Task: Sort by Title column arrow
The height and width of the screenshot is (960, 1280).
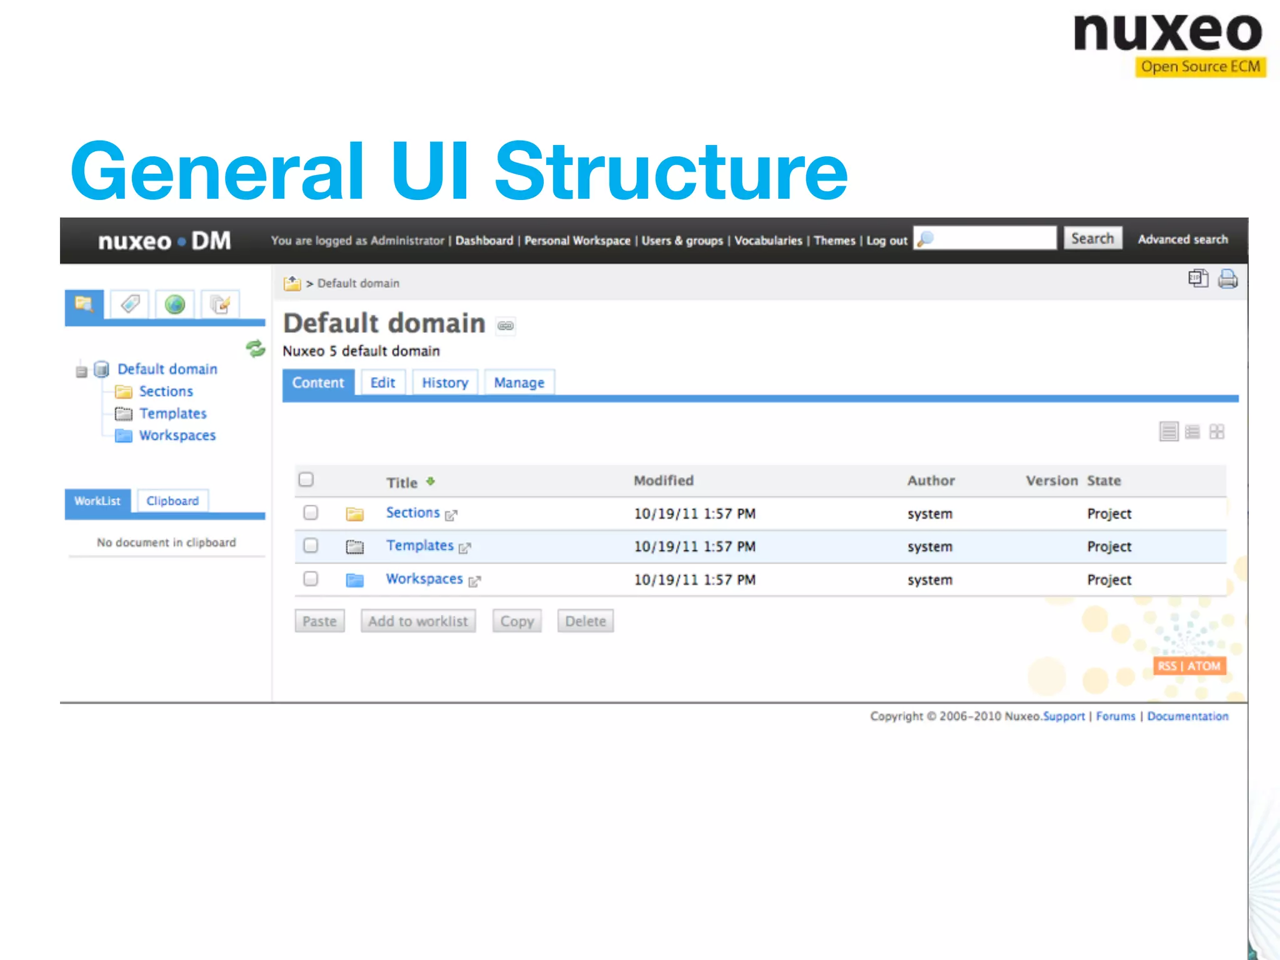Action: (431, 481)
